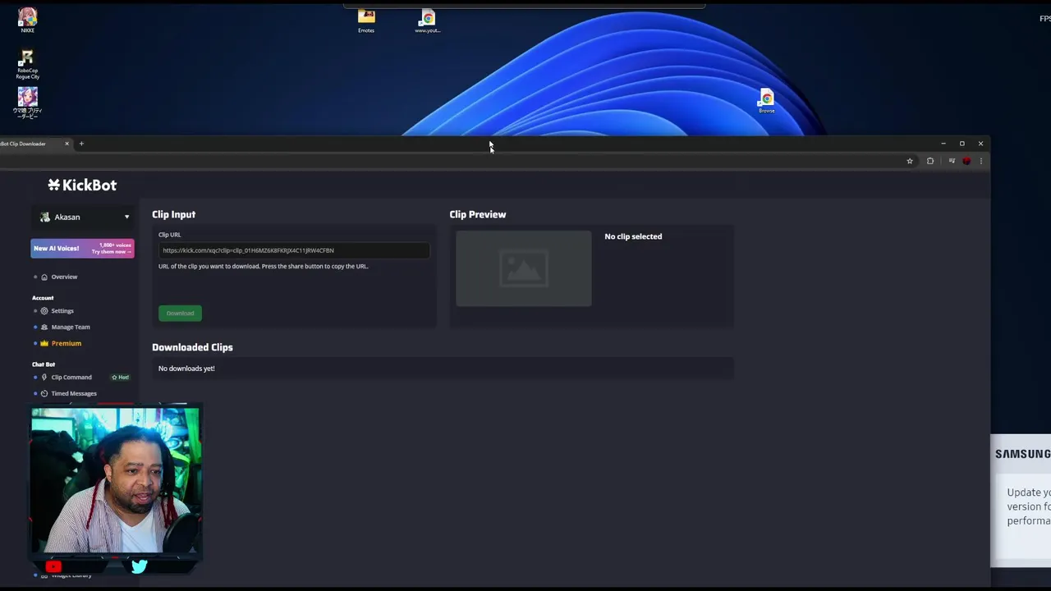This screenshot has height=591, width=1051.
Task: Click the Overview home icon
Action: click(44, 277)
